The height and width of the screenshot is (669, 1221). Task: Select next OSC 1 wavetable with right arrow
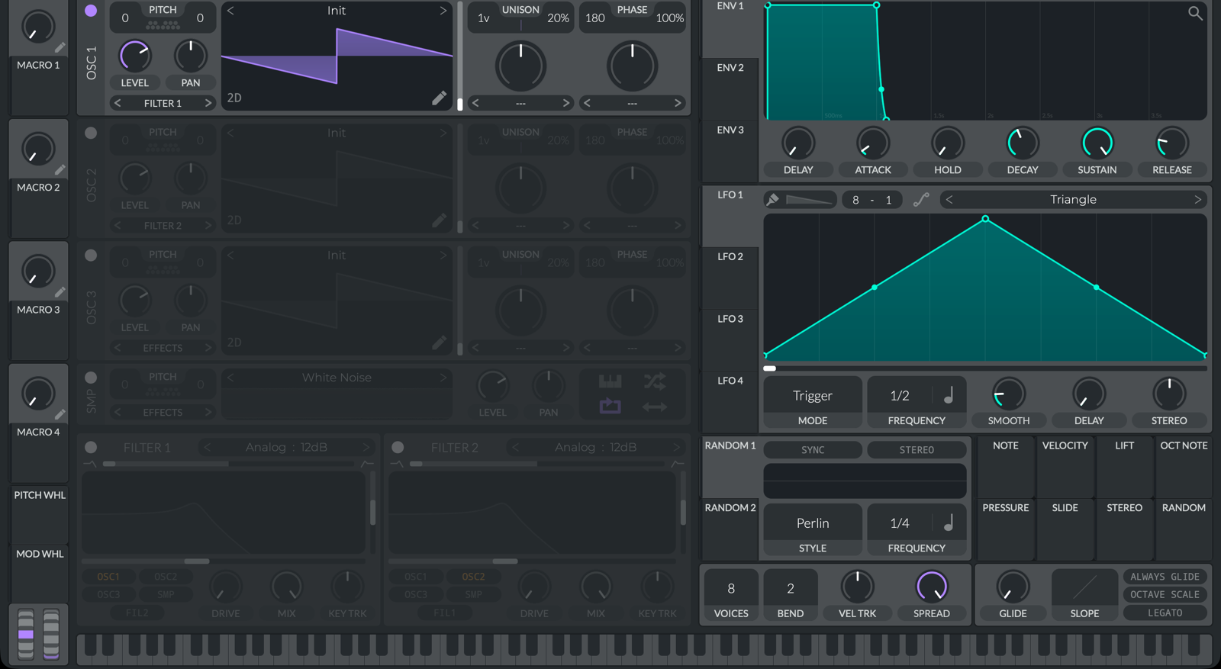(443, 11)
